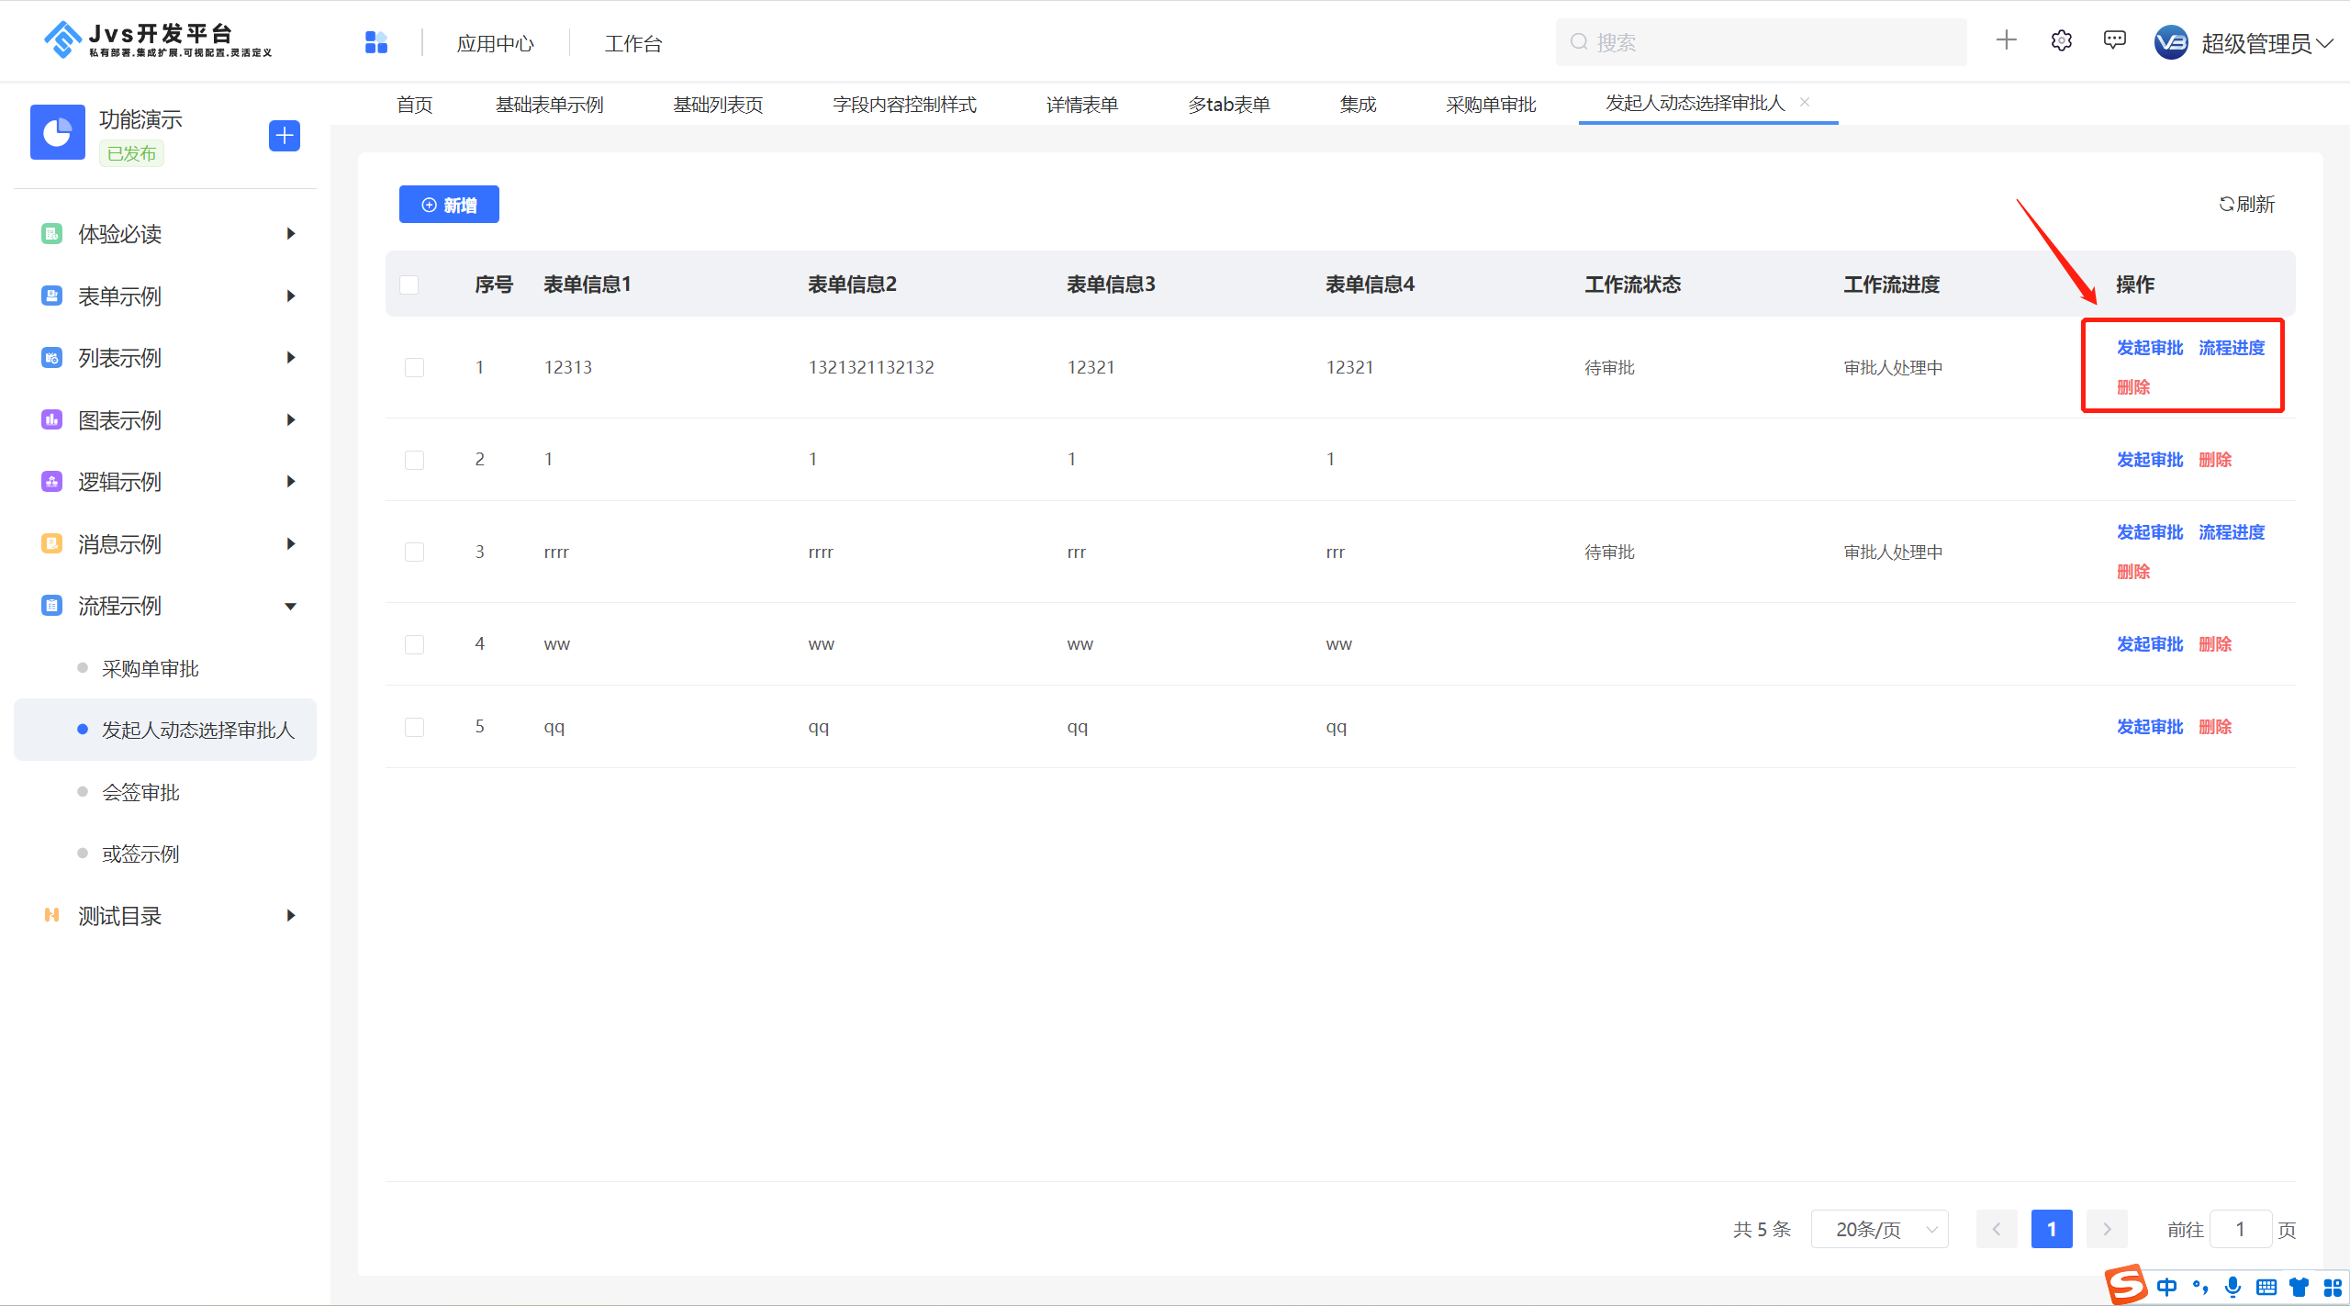Click the Jvs platform logo

158,40
